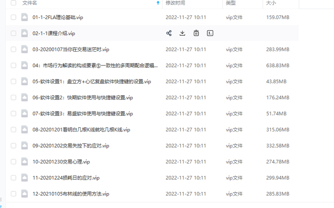
Task: Open file 01-1-2FLA理论基础.vip
Action: click(x=58, y=17)
